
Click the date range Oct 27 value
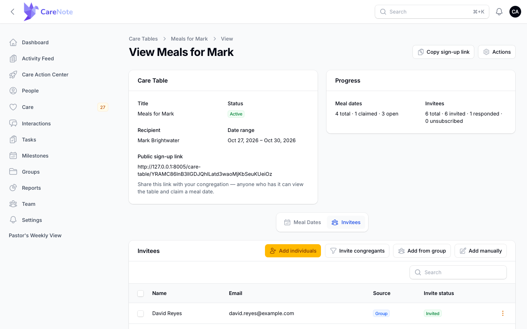262,140
